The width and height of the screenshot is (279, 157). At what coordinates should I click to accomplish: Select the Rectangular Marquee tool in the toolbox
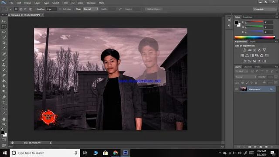(4, 27)
